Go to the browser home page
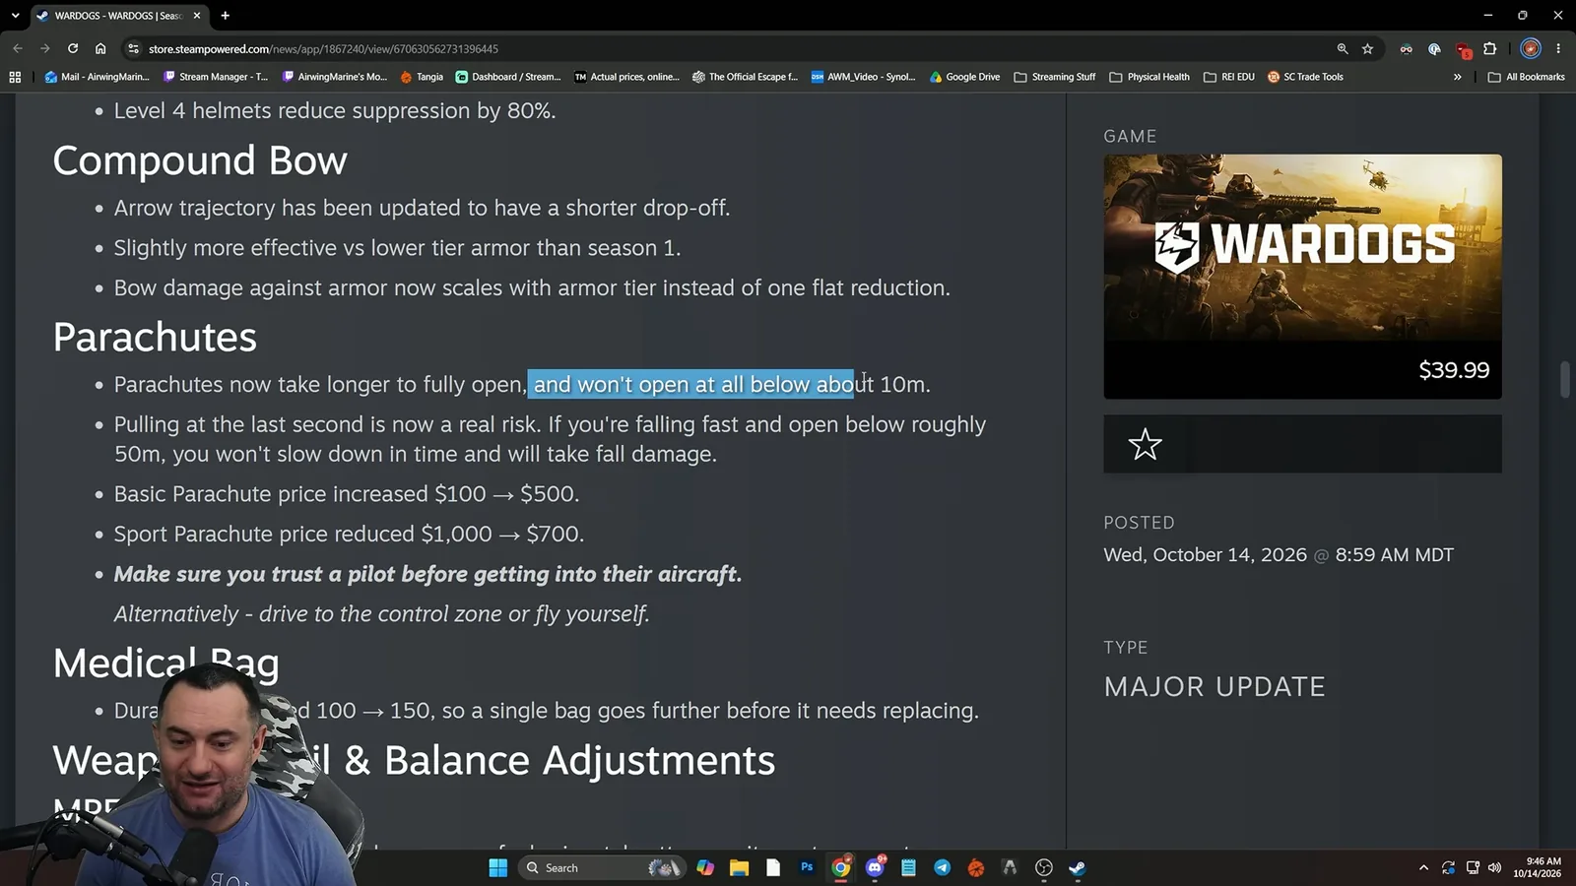This screenshot has height=886, width=1576. click(x=100, y=48)
